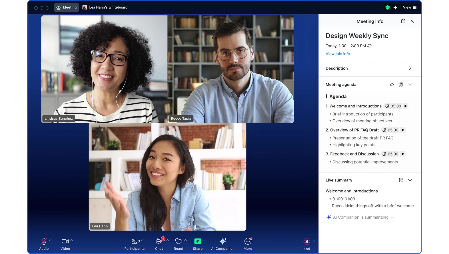
Task: Switch to Lea Hahn's whiteboard tab
Action: coord(105,7)
